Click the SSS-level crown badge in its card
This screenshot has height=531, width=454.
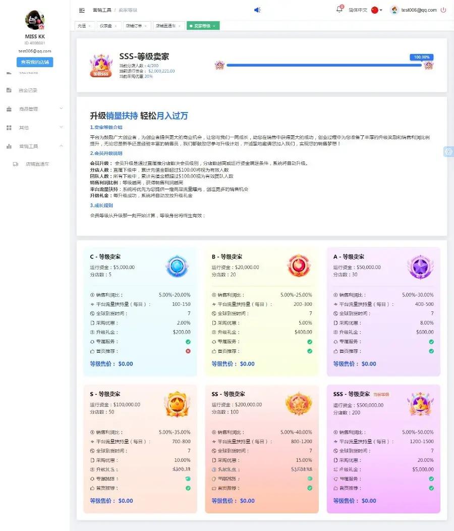[420, 404]
